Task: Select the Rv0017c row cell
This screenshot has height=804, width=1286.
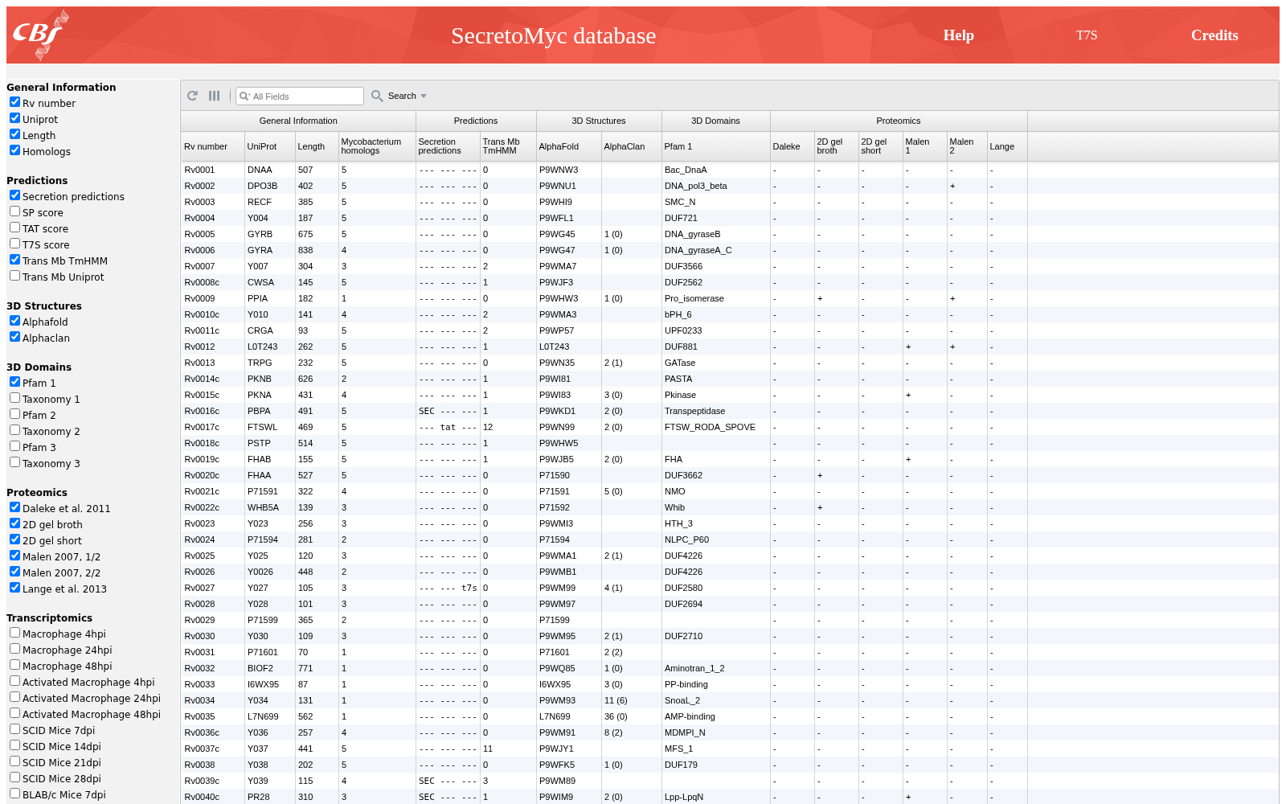Action: click(x=212, y=427)
